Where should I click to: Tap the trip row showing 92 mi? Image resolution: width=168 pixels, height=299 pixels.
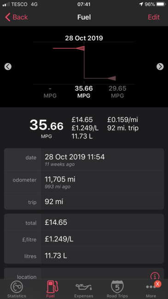tap(84, 201)
